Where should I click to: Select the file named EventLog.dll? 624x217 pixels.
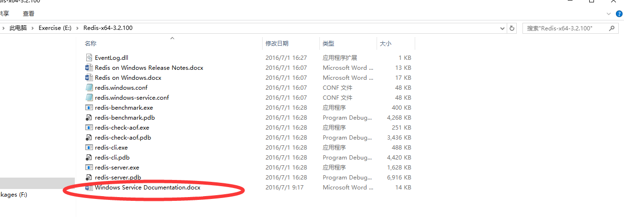coord(112,57)
